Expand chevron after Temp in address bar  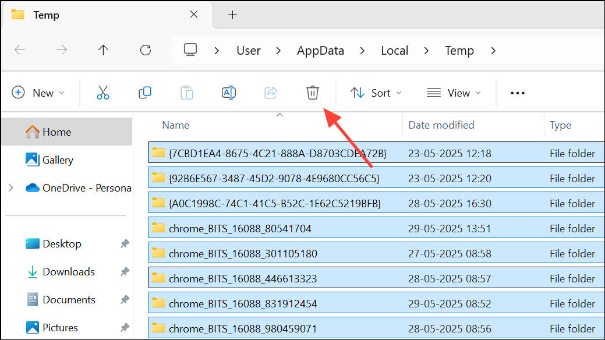coord(493,51)
